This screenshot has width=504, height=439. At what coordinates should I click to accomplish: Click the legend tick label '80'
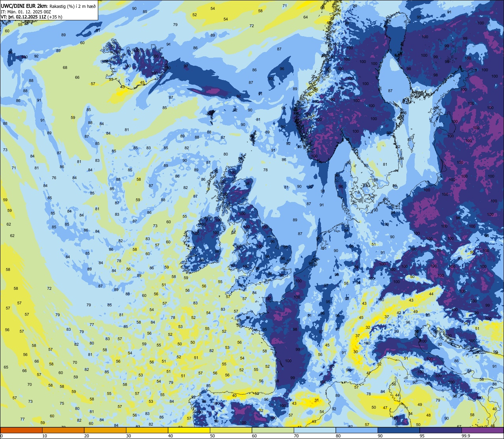[x=338, y=436]
